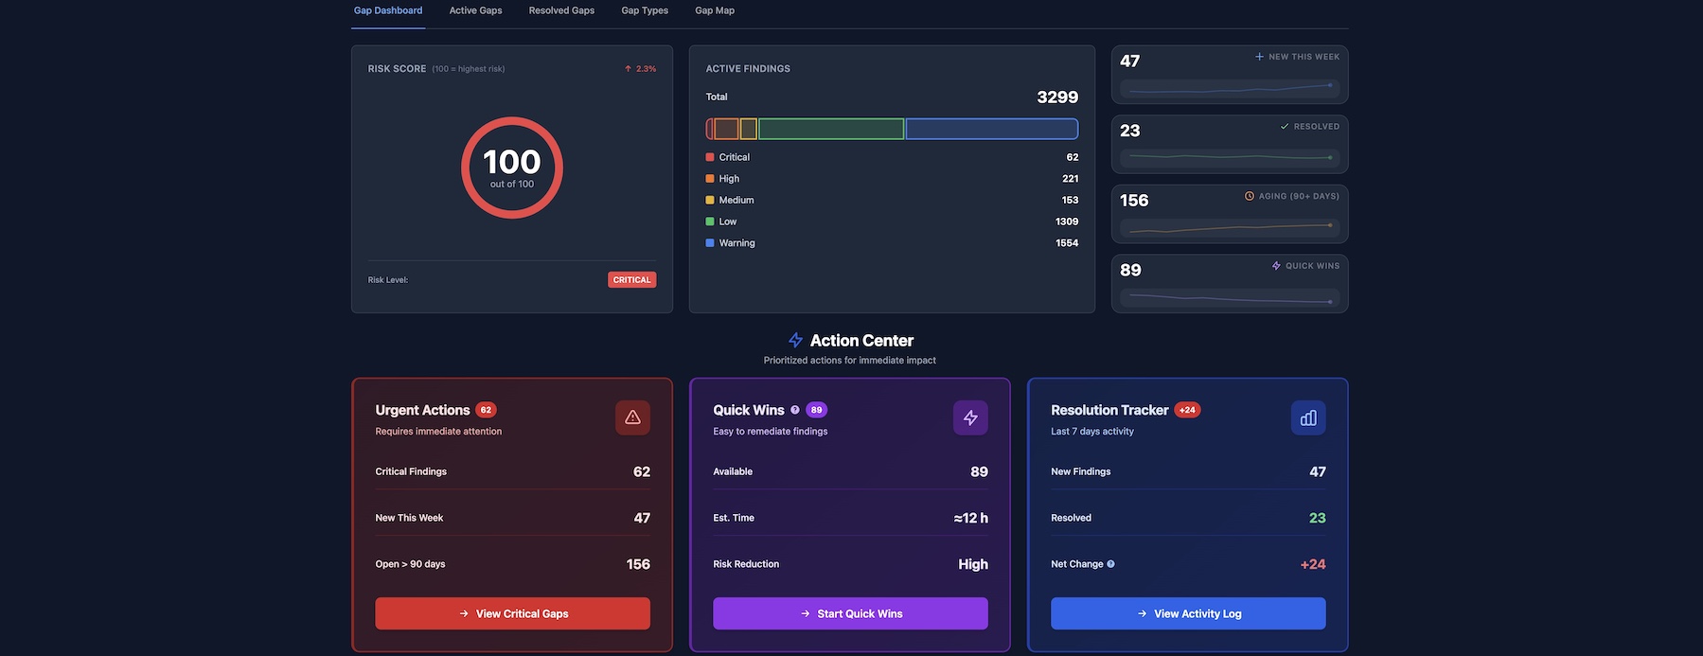The height and width of the screenshot is (656, 1703).
Task: Click the Critical findings count 62 in legend
Action: 1072,157
